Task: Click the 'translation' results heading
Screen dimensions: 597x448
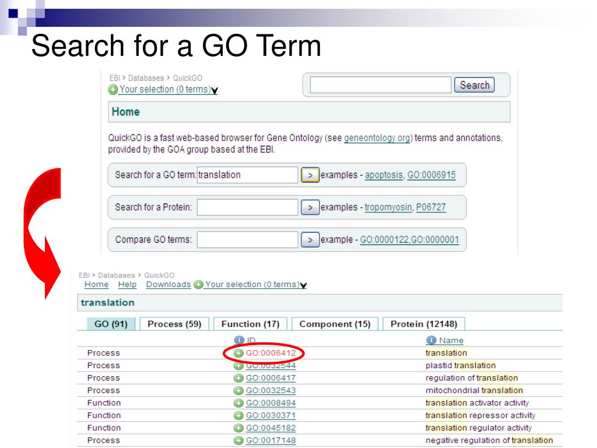Action: (108, 303)
